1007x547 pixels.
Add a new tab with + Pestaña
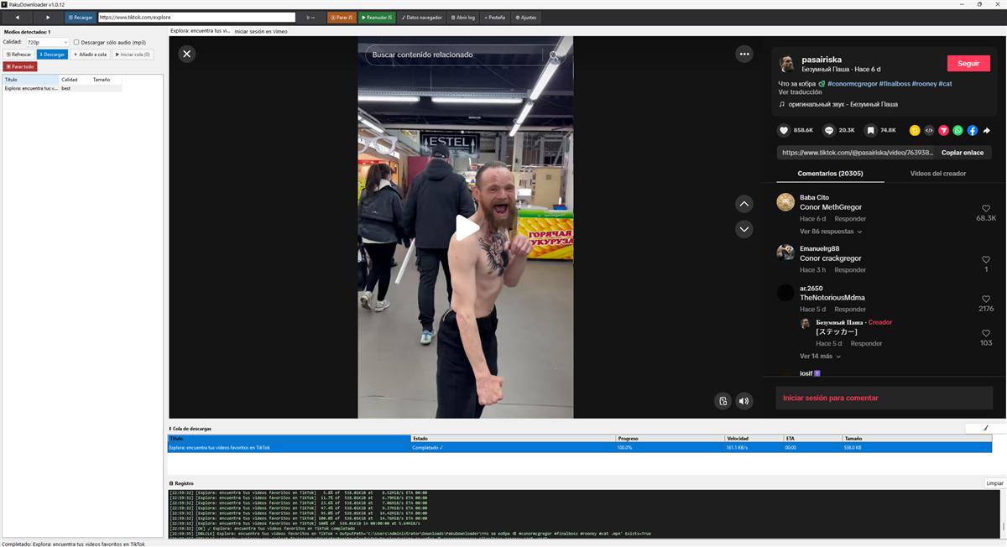(x=495, y=17)
